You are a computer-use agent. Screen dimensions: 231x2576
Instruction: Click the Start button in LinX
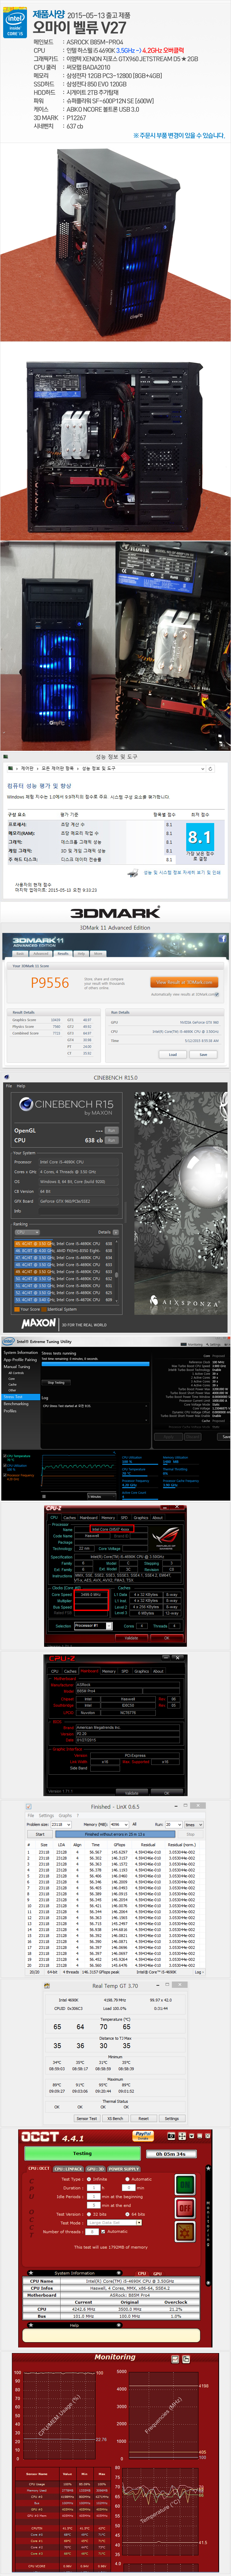click(x=40, y=1834)
